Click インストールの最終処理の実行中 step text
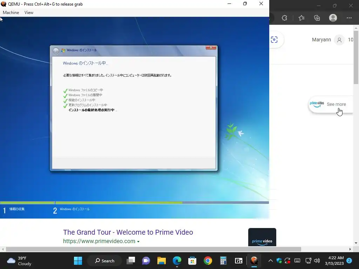The height and width of the screenshot is (269, 359). (x=92, y=110)
